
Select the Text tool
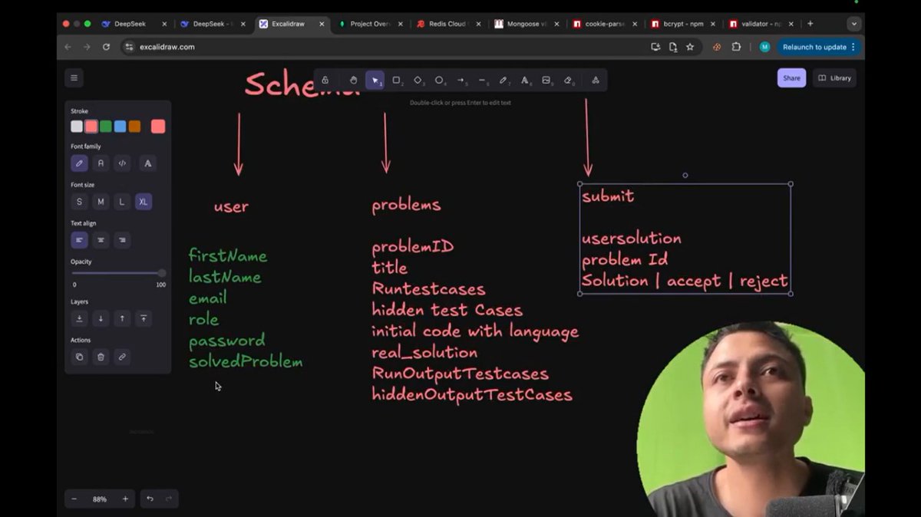pyautogui.click(x=525, y=80)
